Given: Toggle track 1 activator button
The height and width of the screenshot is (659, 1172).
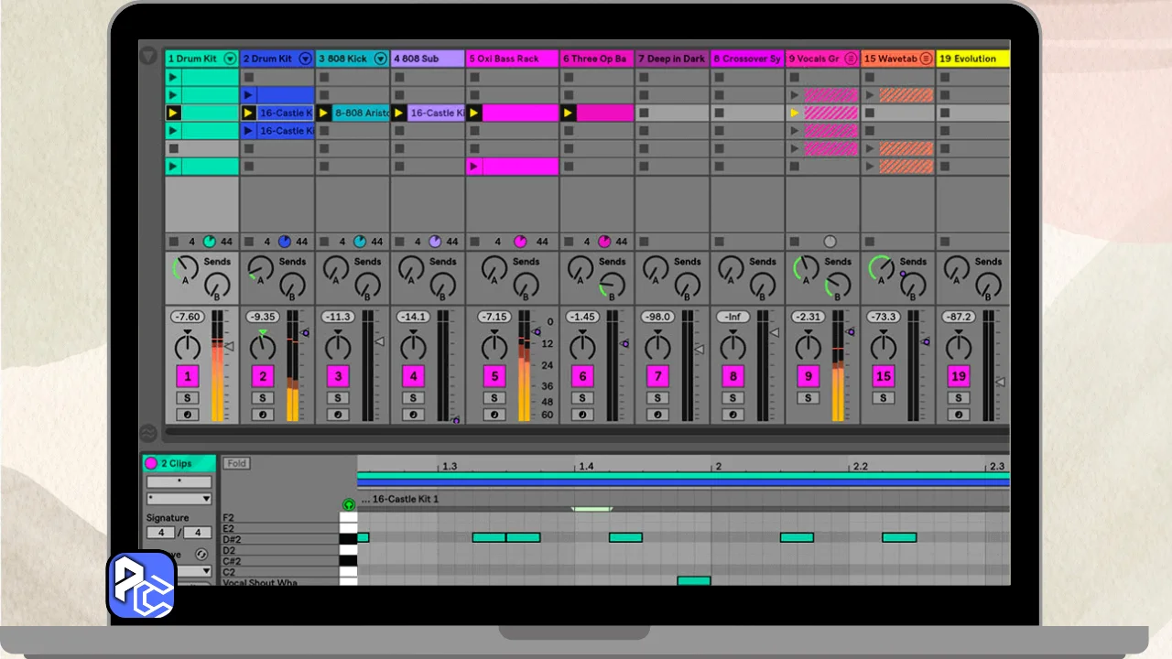Looking at the screenshot, I should (x=187, y=376).
